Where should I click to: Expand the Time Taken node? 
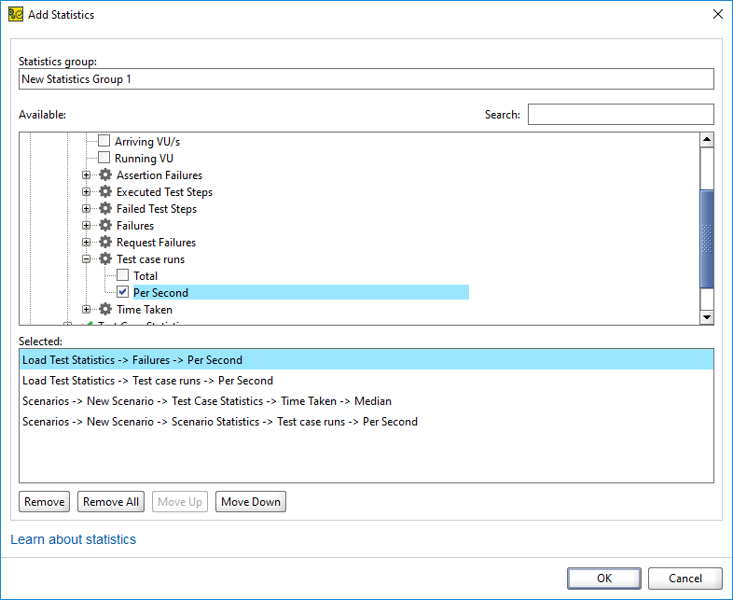tap(86, 309)
